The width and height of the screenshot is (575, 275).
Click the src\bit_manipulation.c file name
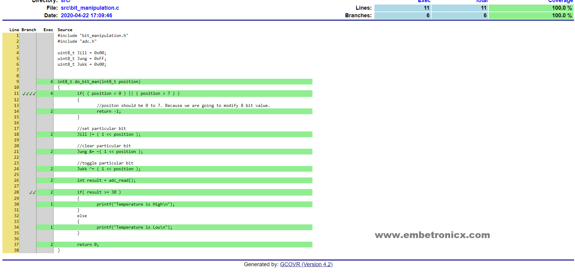click(x=90, y=8)
